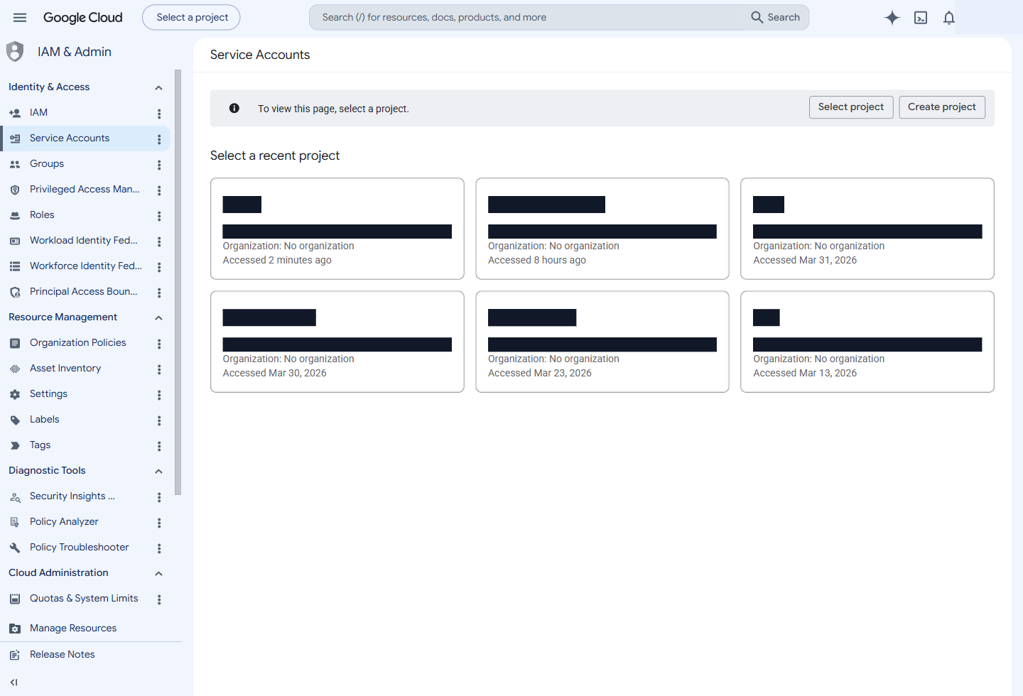Open more options for Labels item

click(159, 420)
